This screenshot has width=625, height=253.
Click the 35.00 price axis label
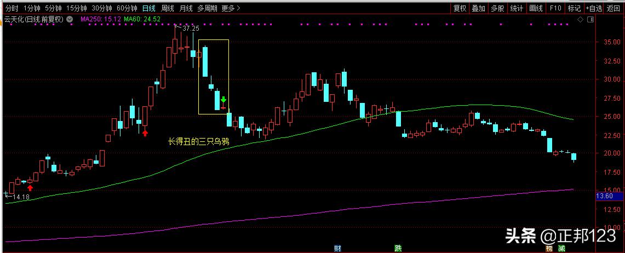tap(612, 42)
